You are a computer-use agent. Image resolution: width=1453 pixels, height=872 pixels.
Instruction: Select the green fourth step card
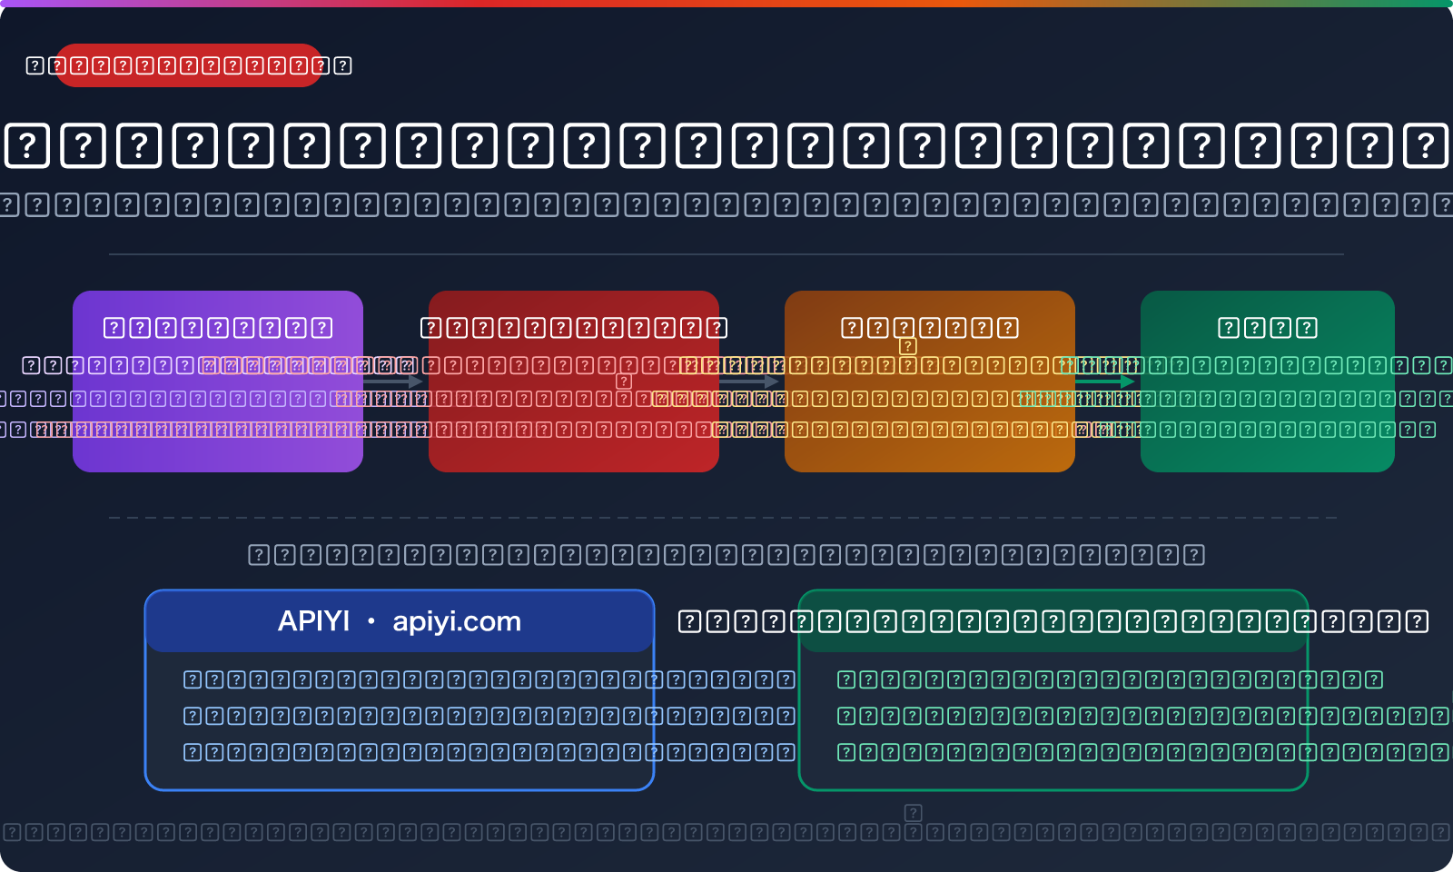(x=1267, y=381)
